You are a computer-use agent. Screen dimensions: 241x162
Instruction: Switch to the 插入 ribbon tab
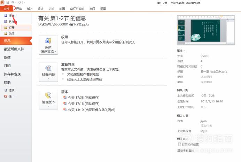(x=30, y=9)
